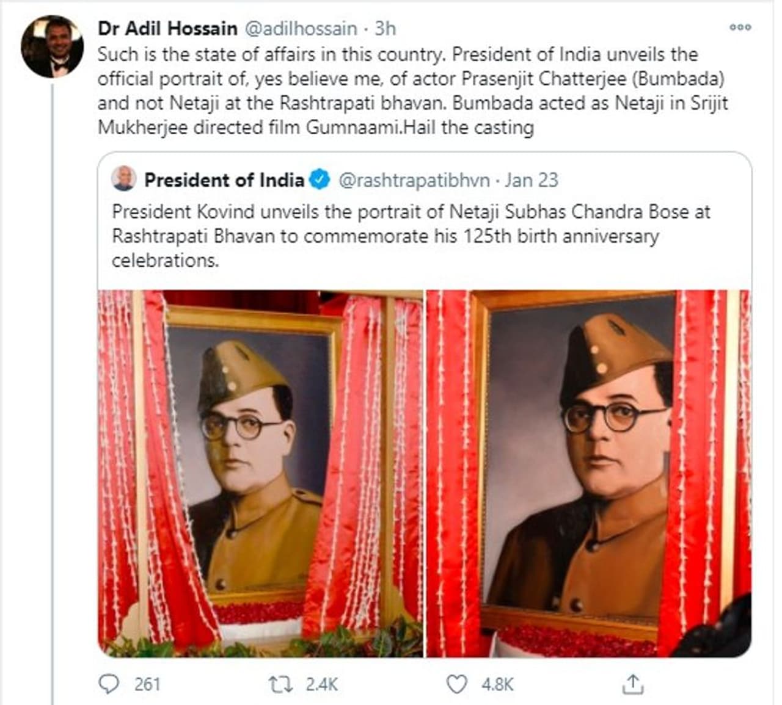
Task: Open the left Netaji portrait photo
Action: pyautogui.click(x=260, y=473)
